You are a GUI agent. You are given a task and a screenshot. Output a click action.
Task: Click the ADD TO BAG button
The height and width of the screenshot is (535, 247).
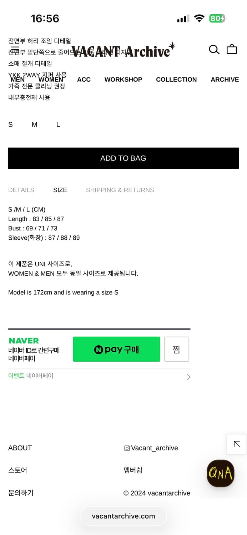pos(123,158)
